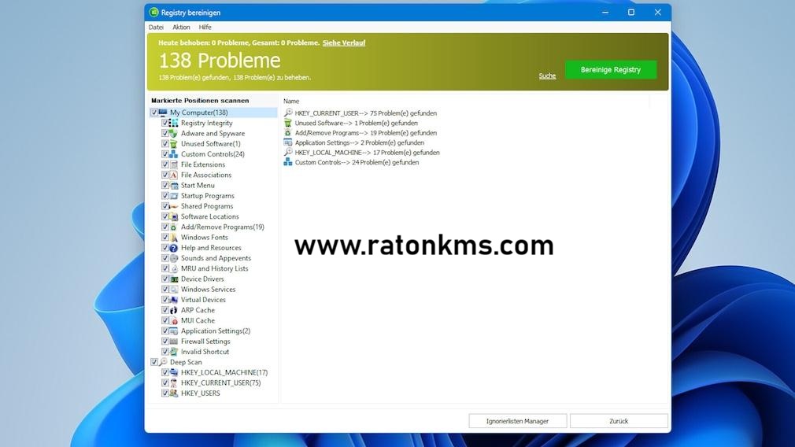Click the Registry Integrity icon

click(173, 123)
